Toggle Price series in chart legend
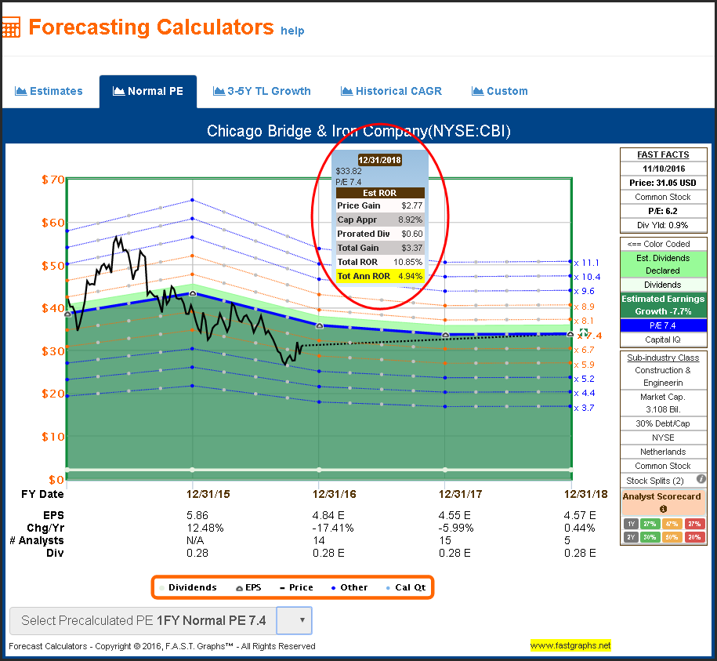This screenshot has height=661, width=717. point(296,587)
